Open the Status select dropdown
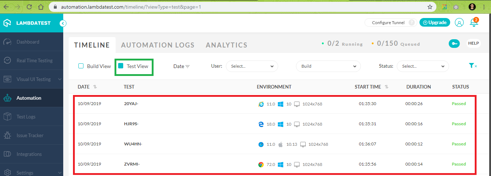 [423, 66]
